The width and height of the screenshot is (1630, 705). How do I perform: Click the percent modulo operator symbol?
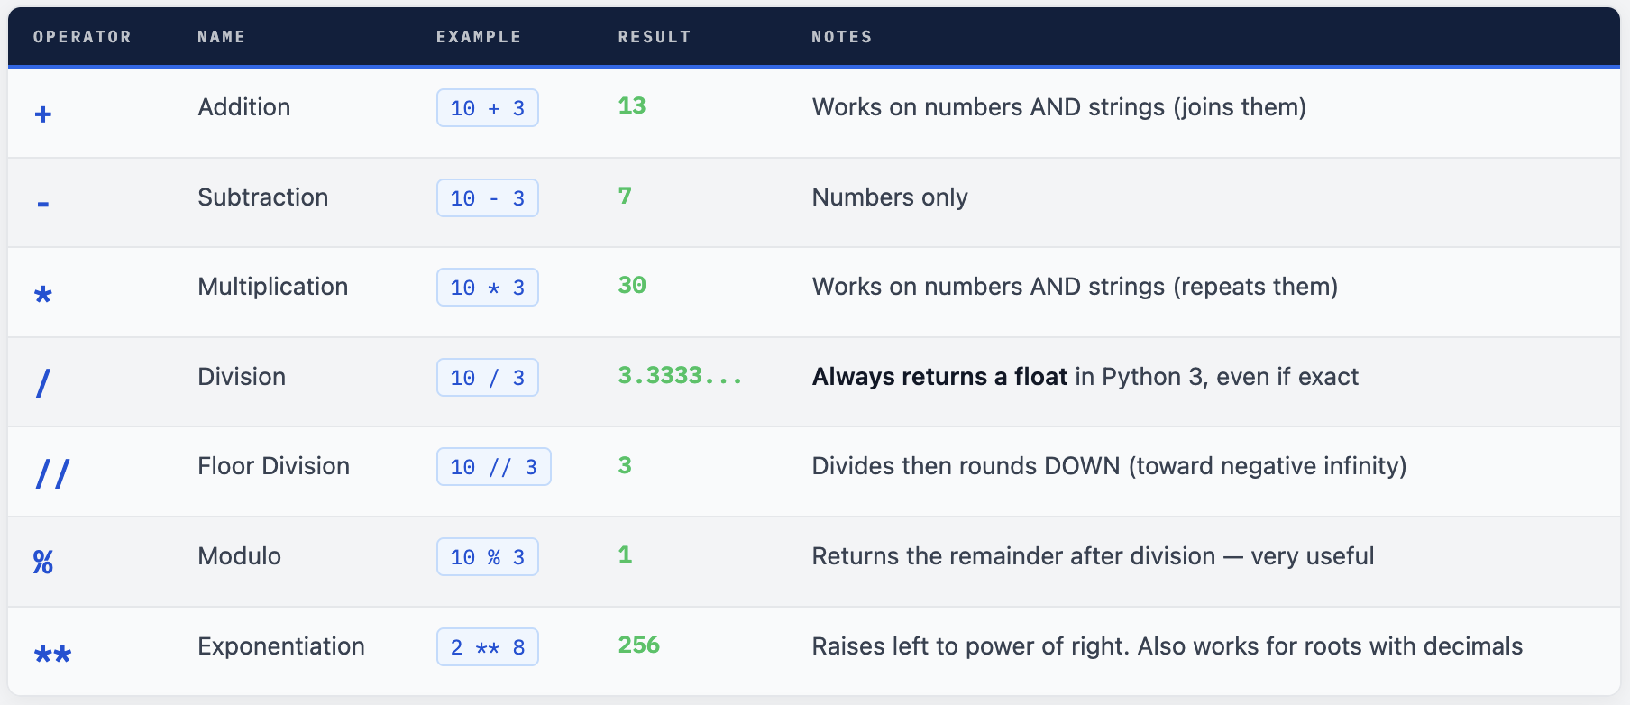click(x=43, y=563)
